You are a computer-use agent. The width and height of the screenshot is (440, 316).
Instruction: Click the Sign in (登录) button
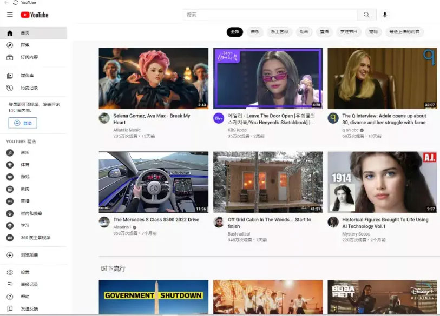[23, 123]
